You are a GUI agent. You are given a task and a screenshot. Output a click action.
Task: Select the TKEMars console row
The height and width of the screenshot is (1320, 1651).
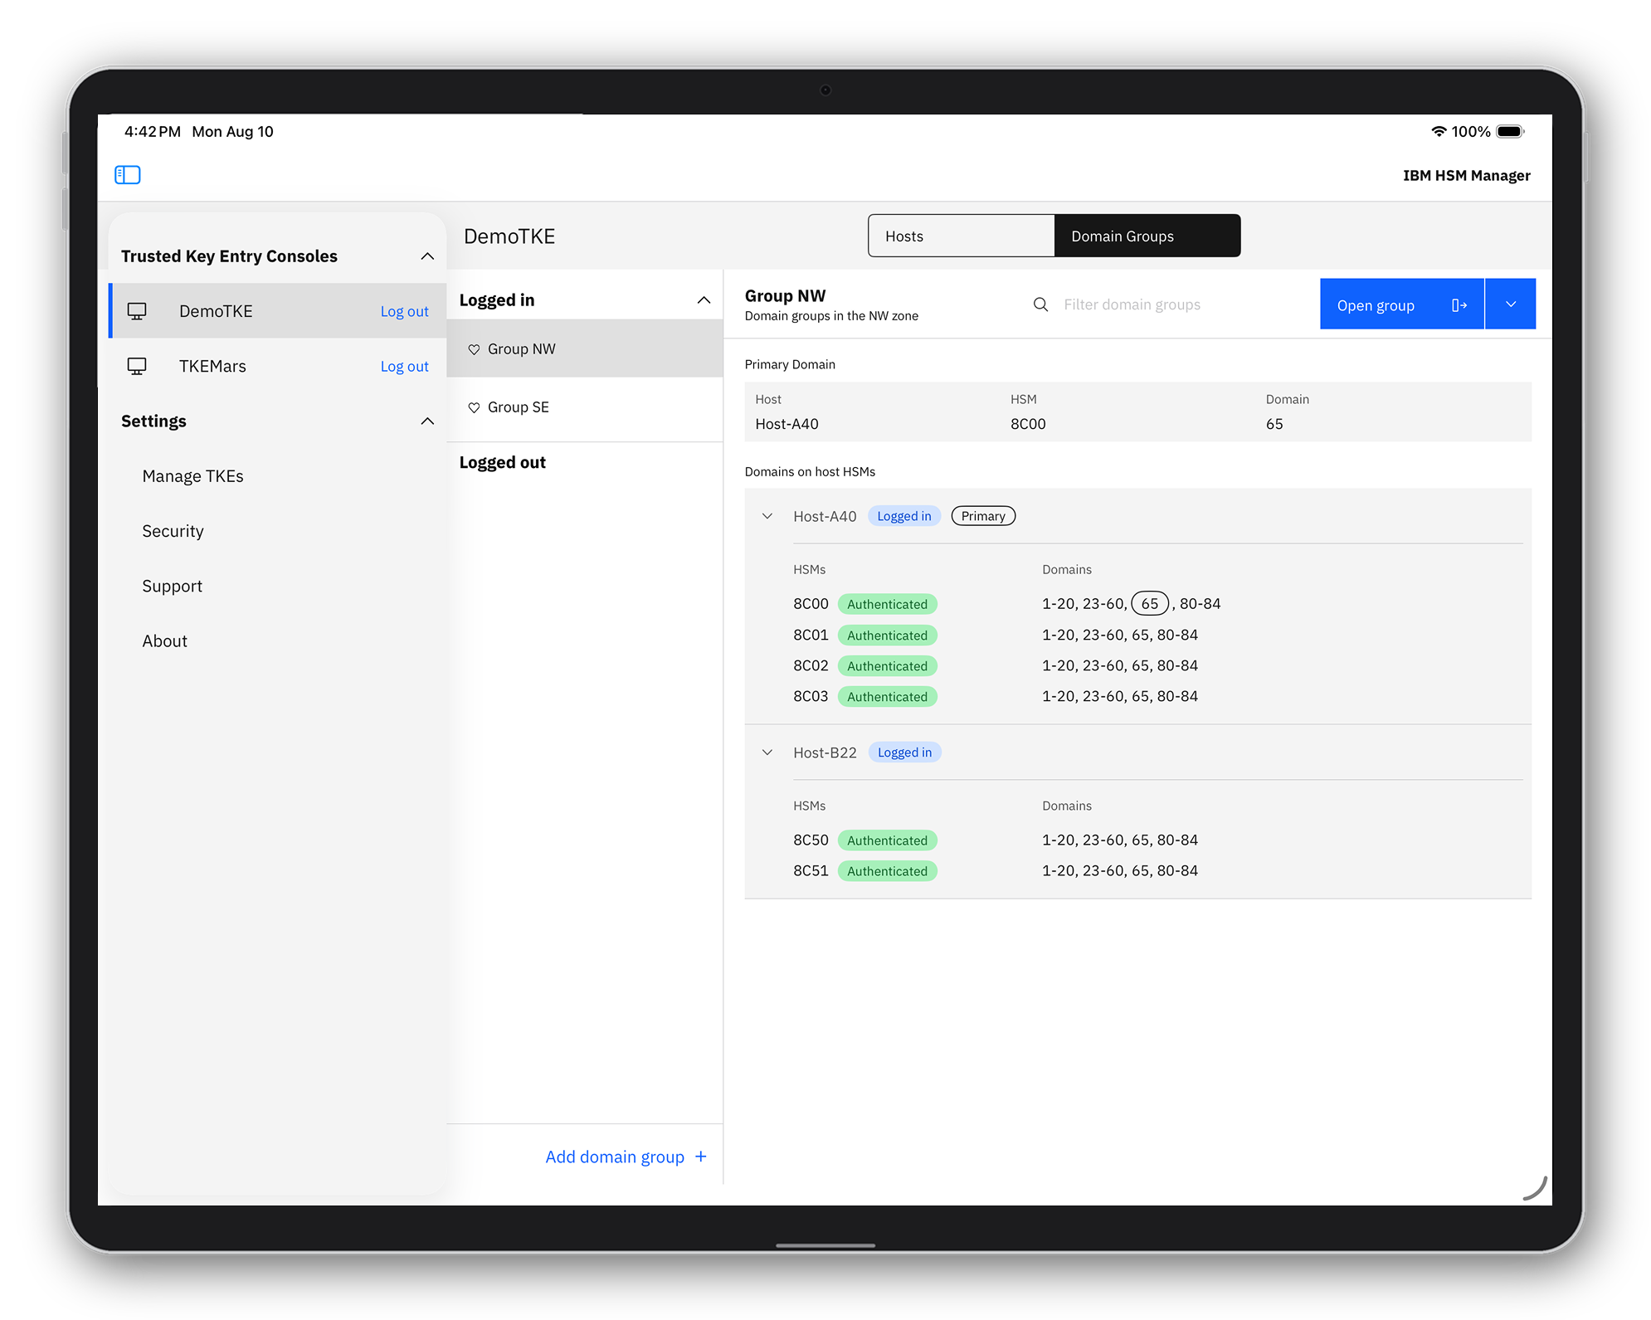point(278,366)
